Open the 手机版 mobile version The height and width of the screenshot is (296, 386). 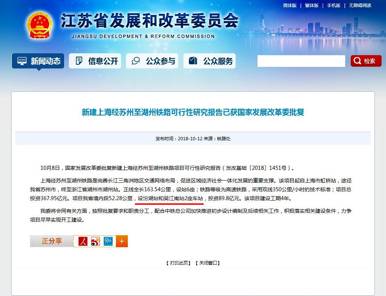[333, 6]
